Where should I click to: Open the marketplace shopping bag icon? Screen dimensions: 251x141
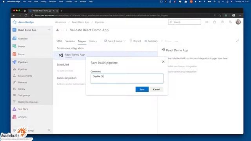click(215, 22)
